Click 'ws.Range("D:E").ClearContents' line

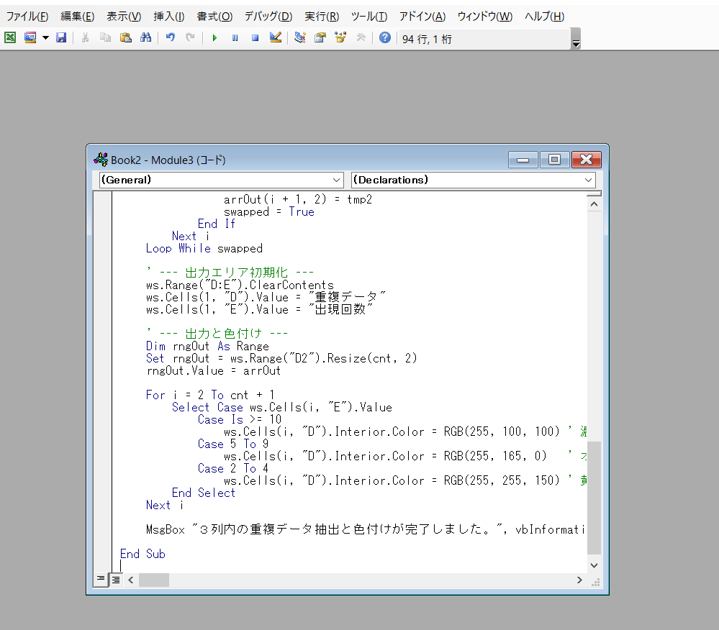(240, 285)
